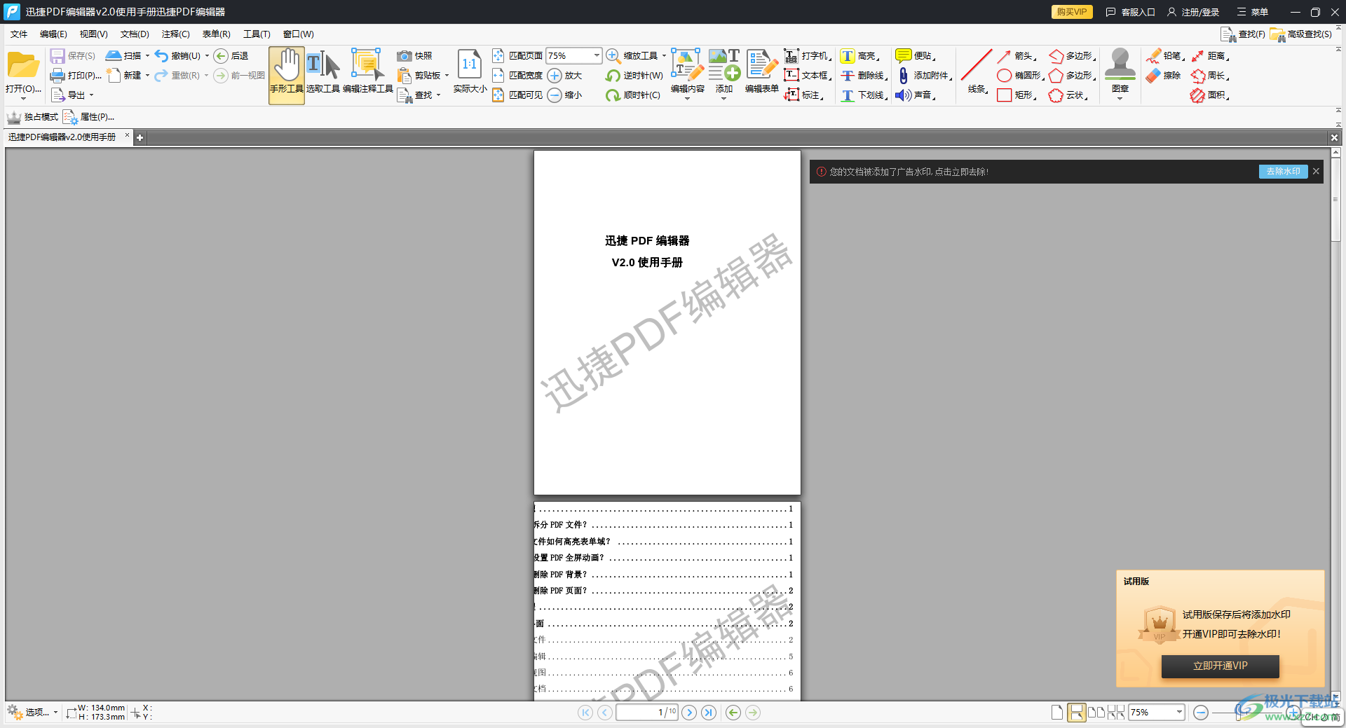Expand the Export (导出) dropdown arrow
Viewport: 1346px width, 728px height.
(91, 95)
